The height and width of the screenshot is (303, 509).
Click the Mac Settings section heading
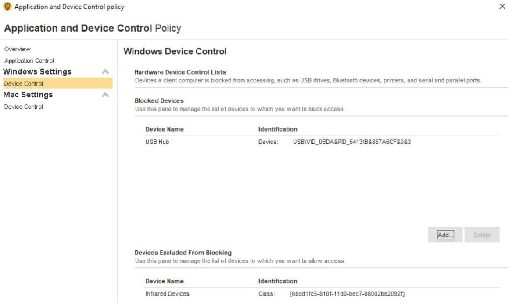tap(28, 95)
